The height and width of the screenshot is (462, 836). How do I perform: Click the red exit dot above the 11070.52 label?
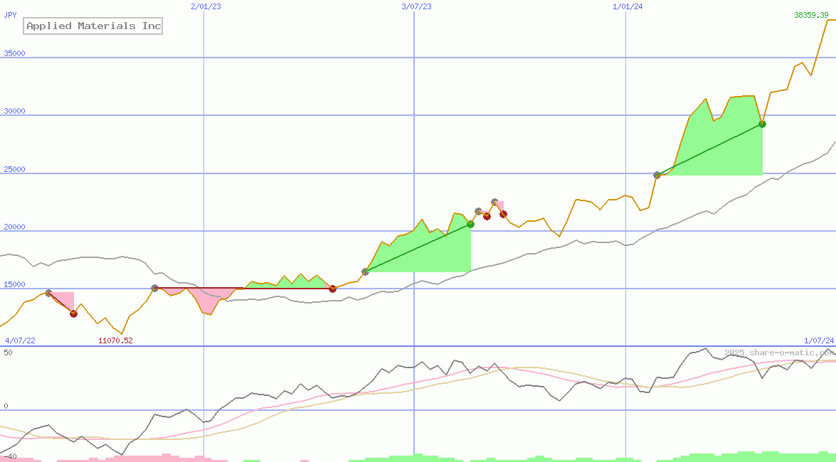coord(73,314)
